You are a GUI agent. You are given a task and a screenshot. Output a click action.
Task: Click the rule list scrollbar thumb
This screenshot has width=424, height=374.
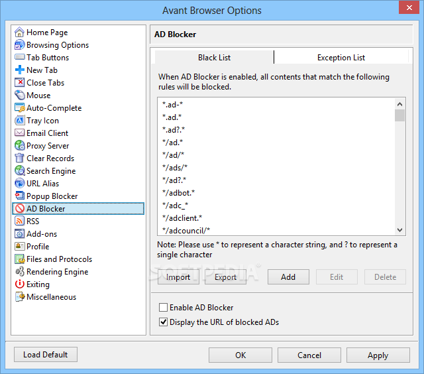[x=399, y=115]
